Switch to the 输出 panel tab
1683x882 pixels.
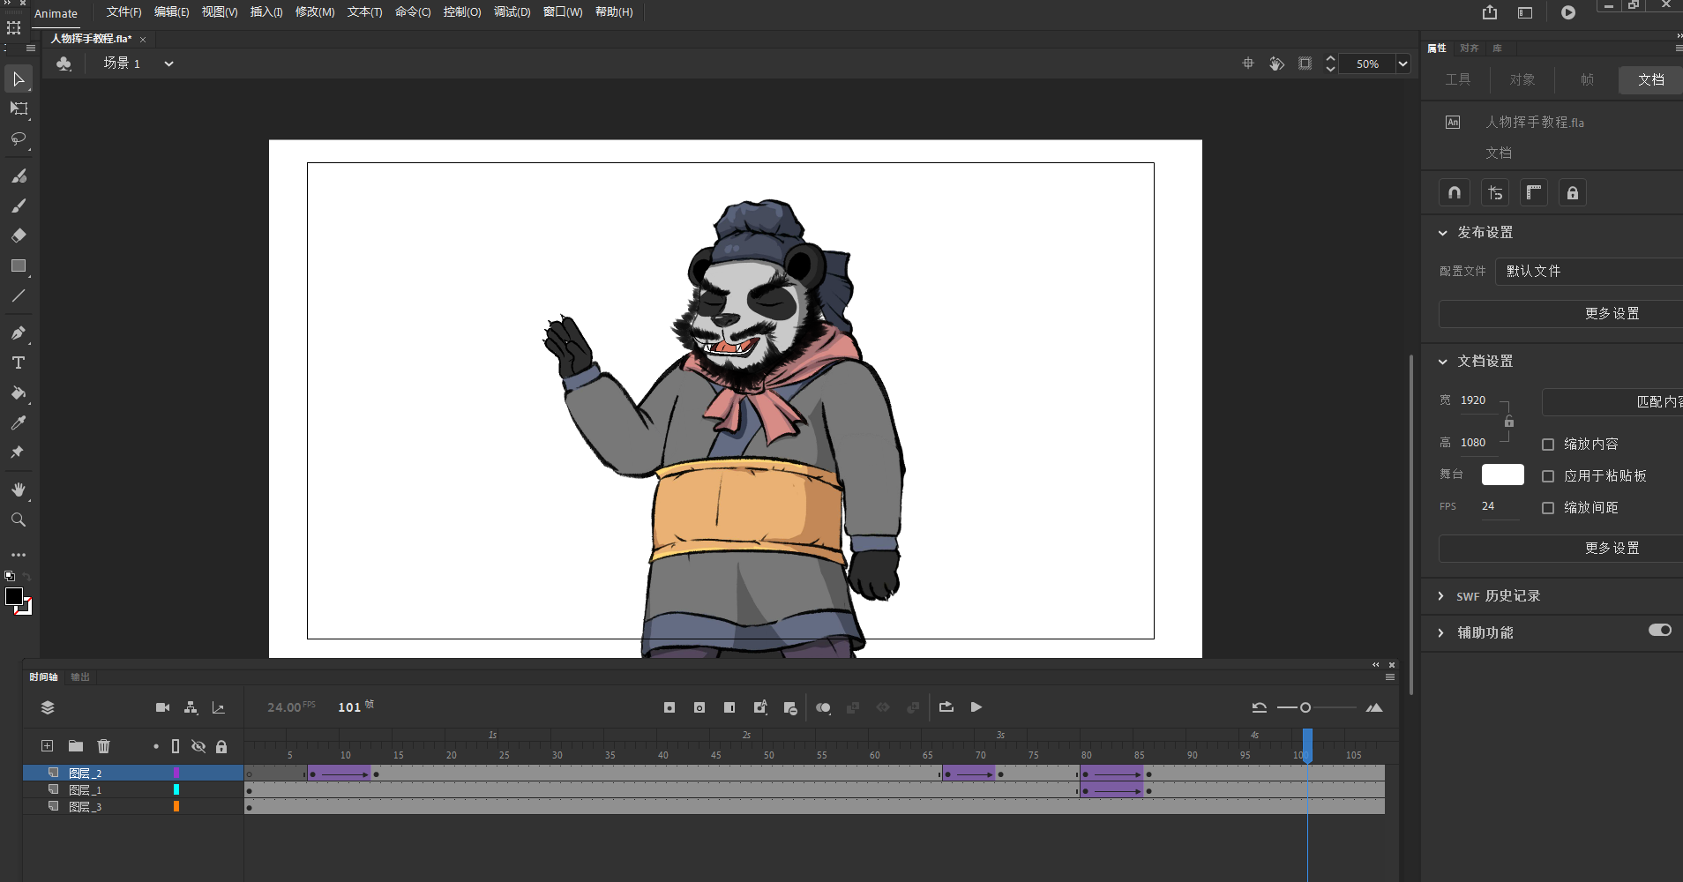click(80, 677)
